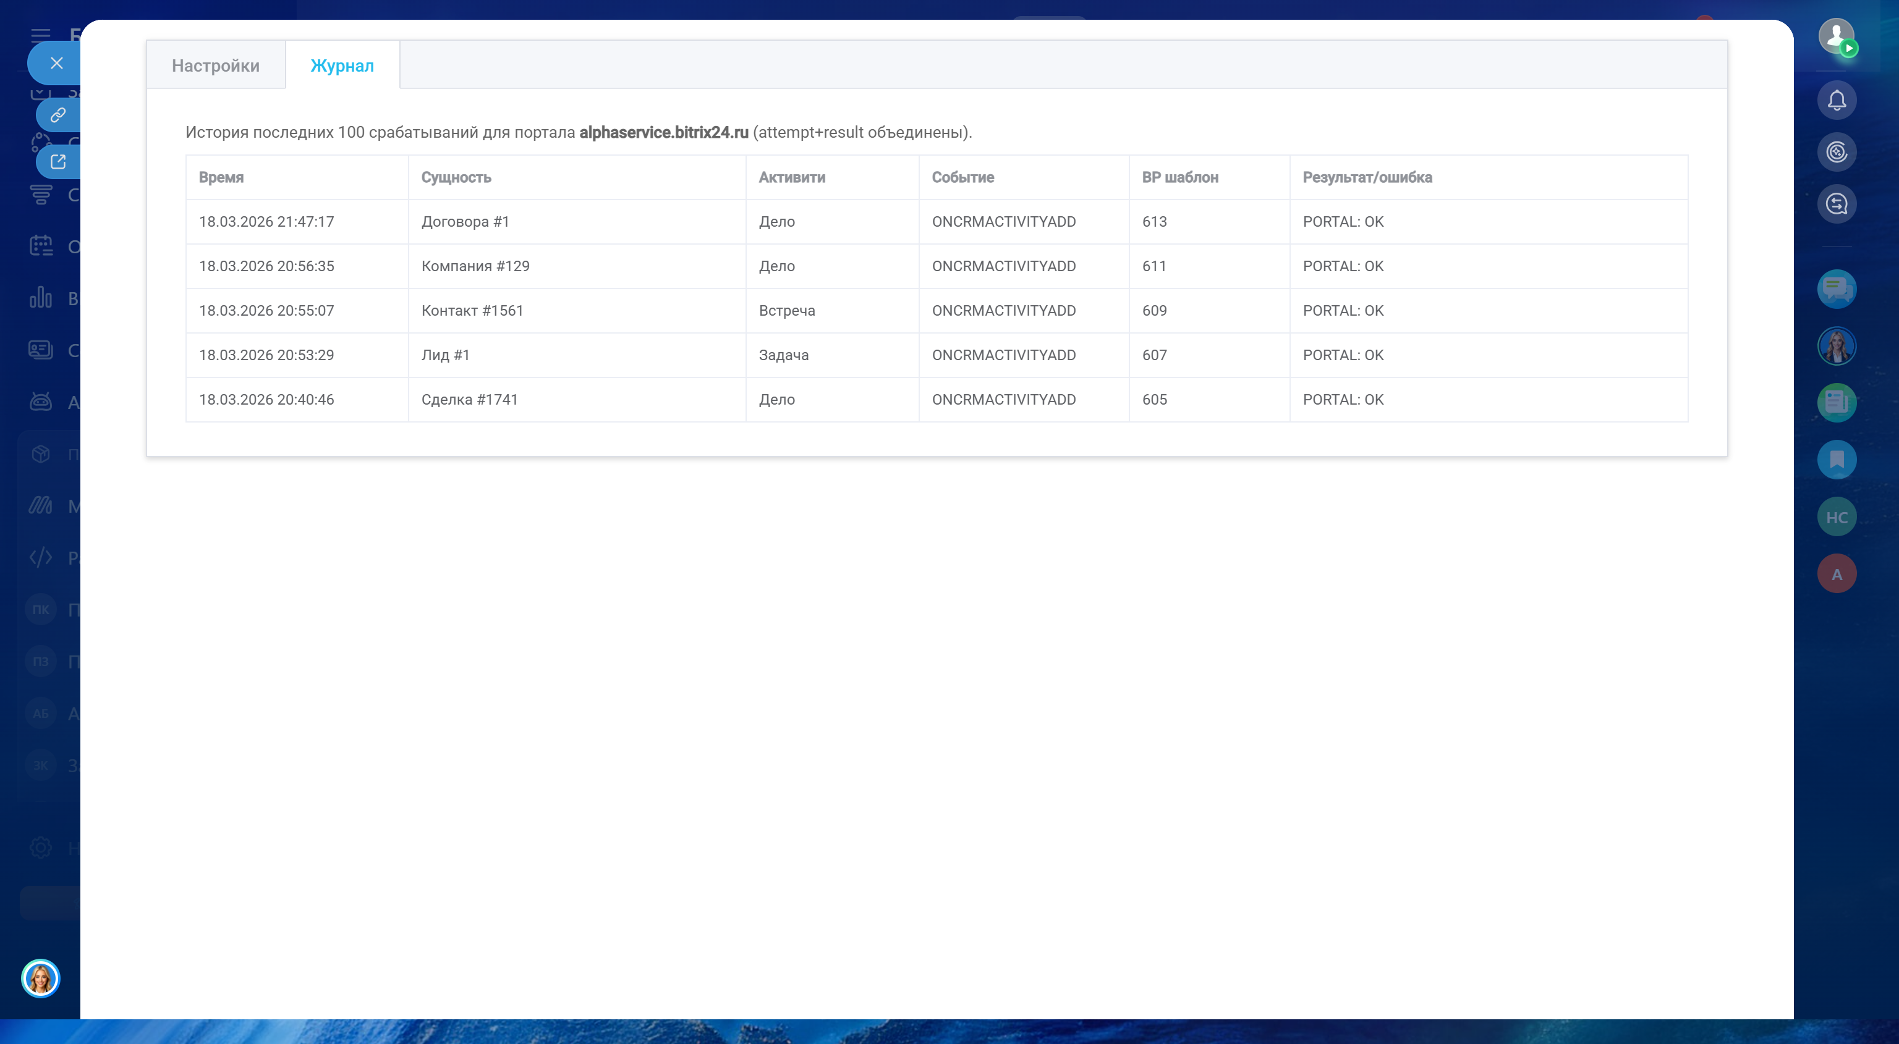Open the CoPilot spiral icon in right panel
The height and width of the screenshot is (1044, 1899).
coord(1837,152)
